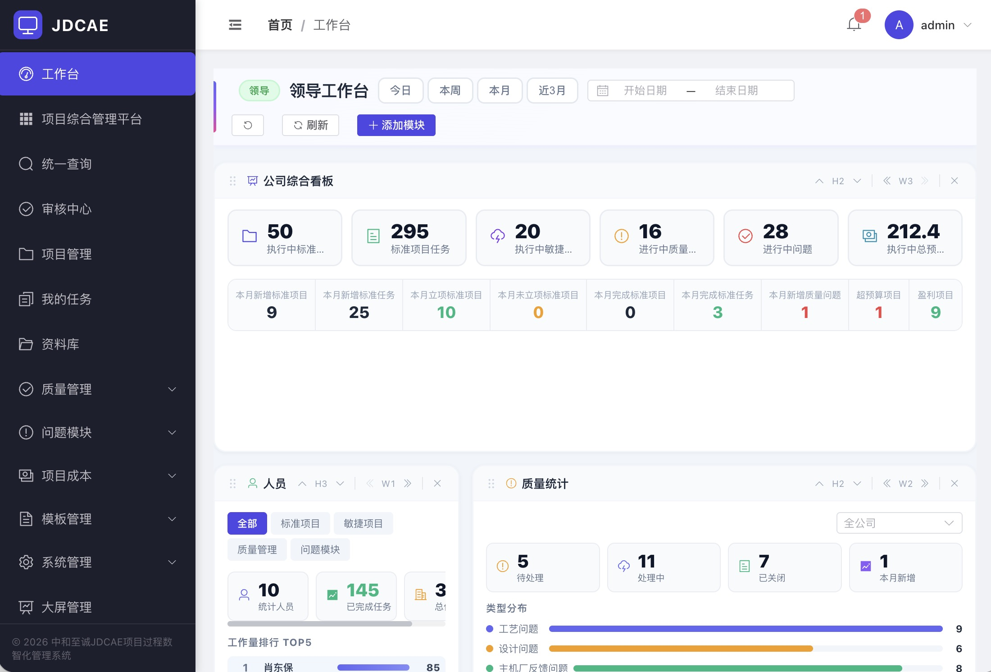Click the 开始日期 input field
This screenshot has height=672, width=991.
(646, 91)
